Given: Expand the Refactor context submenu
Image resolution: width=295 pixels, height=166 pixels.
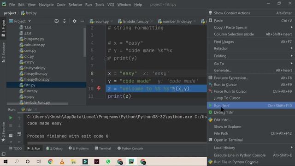Looking at the screenshot, I should pos(251,48).
